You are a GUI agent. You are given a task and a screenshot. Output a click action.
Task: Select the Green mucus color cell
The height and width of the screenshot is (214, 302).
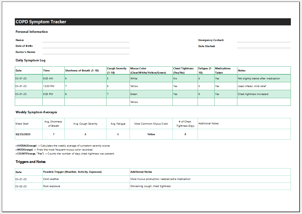(x=151, y=94)
